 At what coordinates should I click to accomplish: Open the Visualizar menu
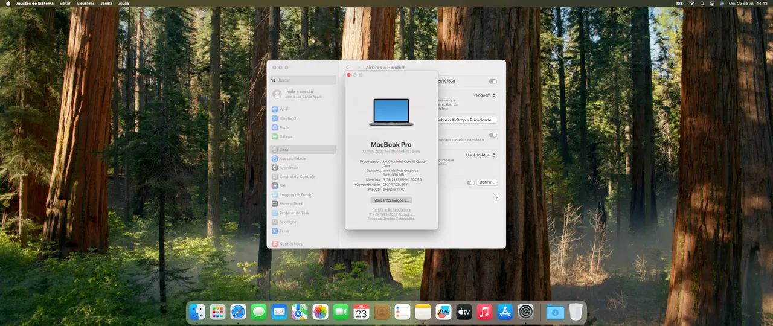tap(85, 3)
